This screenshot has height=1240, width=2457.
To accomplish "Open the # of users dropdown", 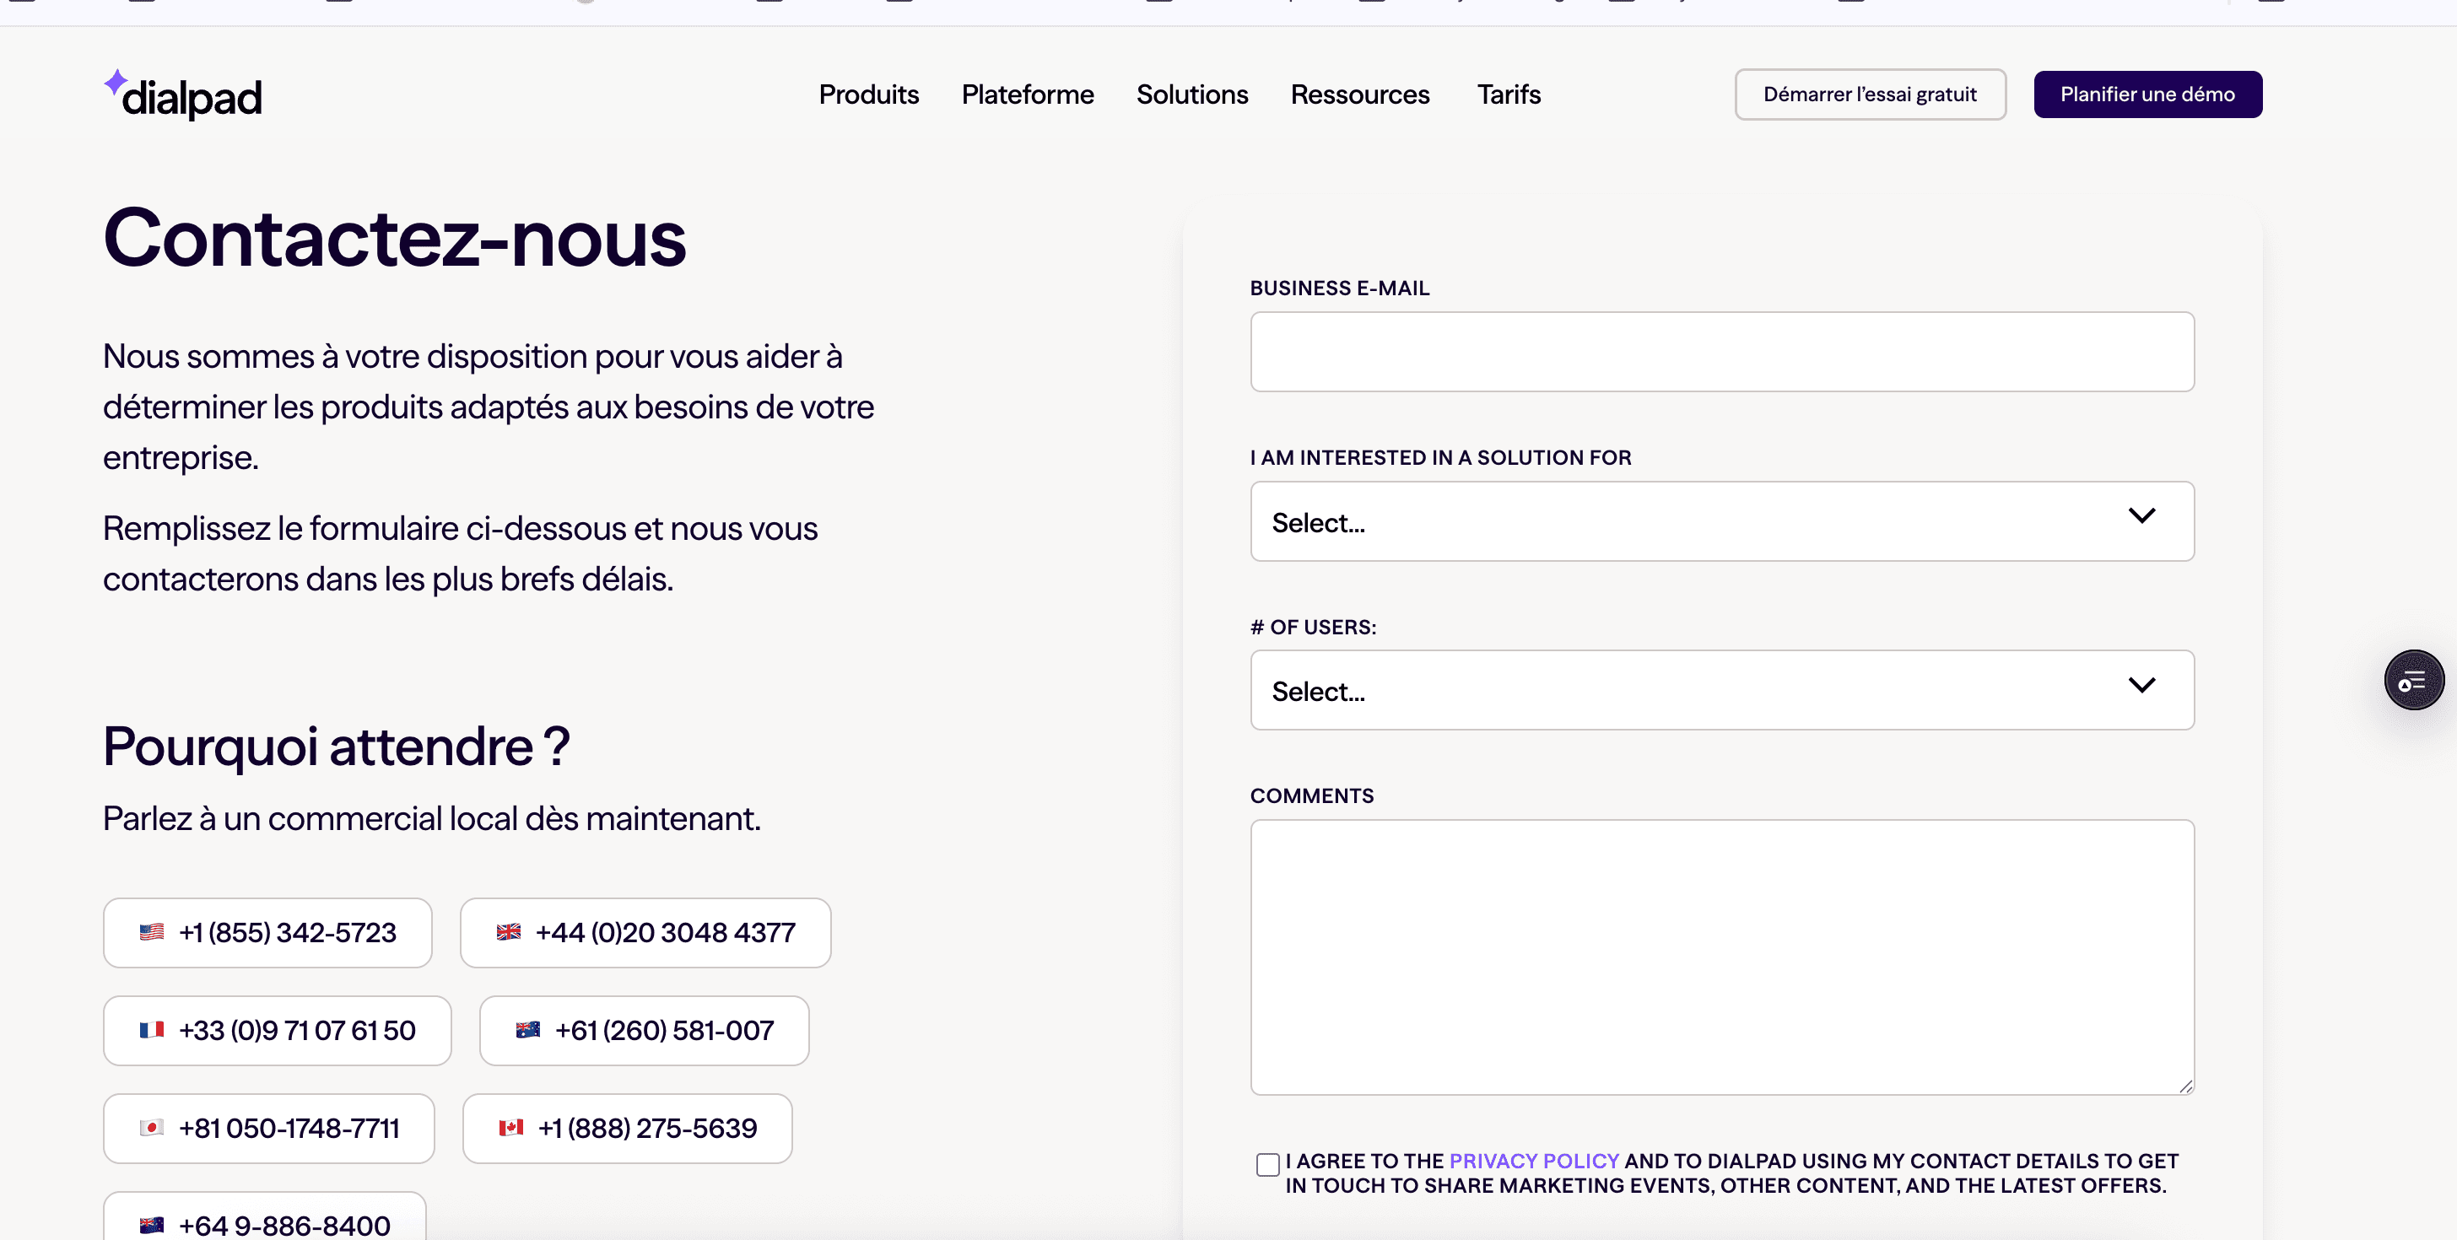I will point(1723,691).
